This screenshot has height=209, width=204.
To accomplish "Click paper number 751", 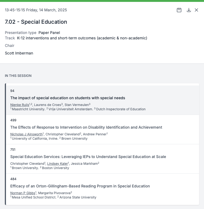I will pos(13,150).
